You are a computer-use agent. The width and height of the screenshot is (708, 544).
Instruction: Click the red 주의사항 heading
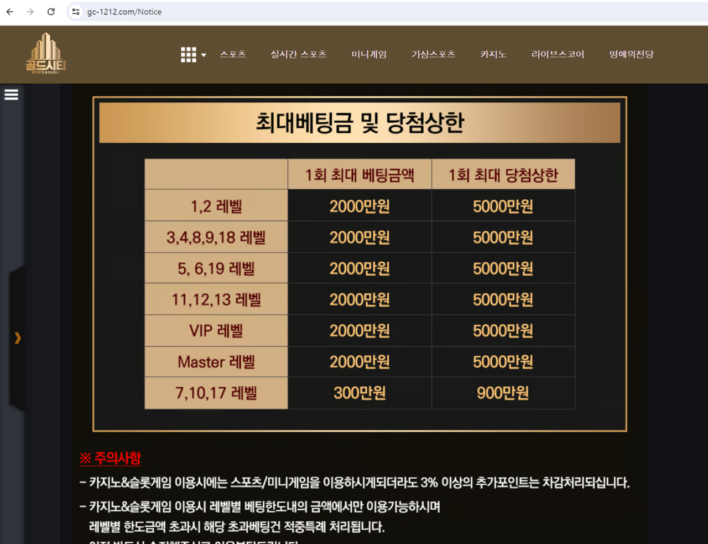(110, 458)
